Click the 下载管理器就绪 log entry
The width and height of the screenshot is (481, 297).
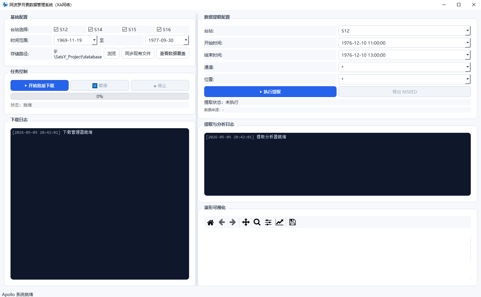coord(77,132)
